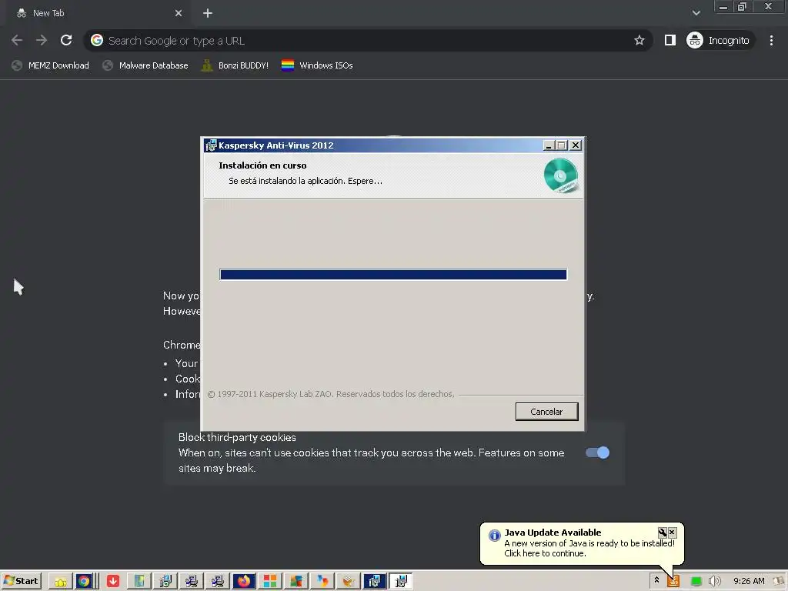Focus the Search Google or type URL box

pos(367,40)
